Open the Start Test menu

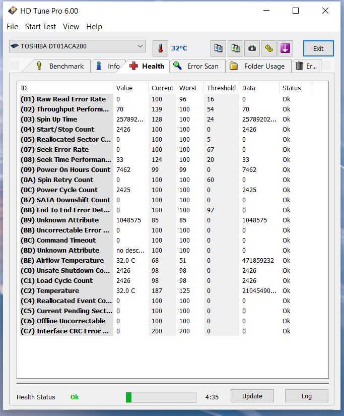[x=40, y=27]
